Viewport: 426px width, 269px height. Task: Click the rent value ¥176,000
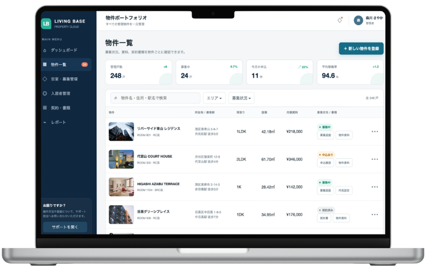click(294, 214)
